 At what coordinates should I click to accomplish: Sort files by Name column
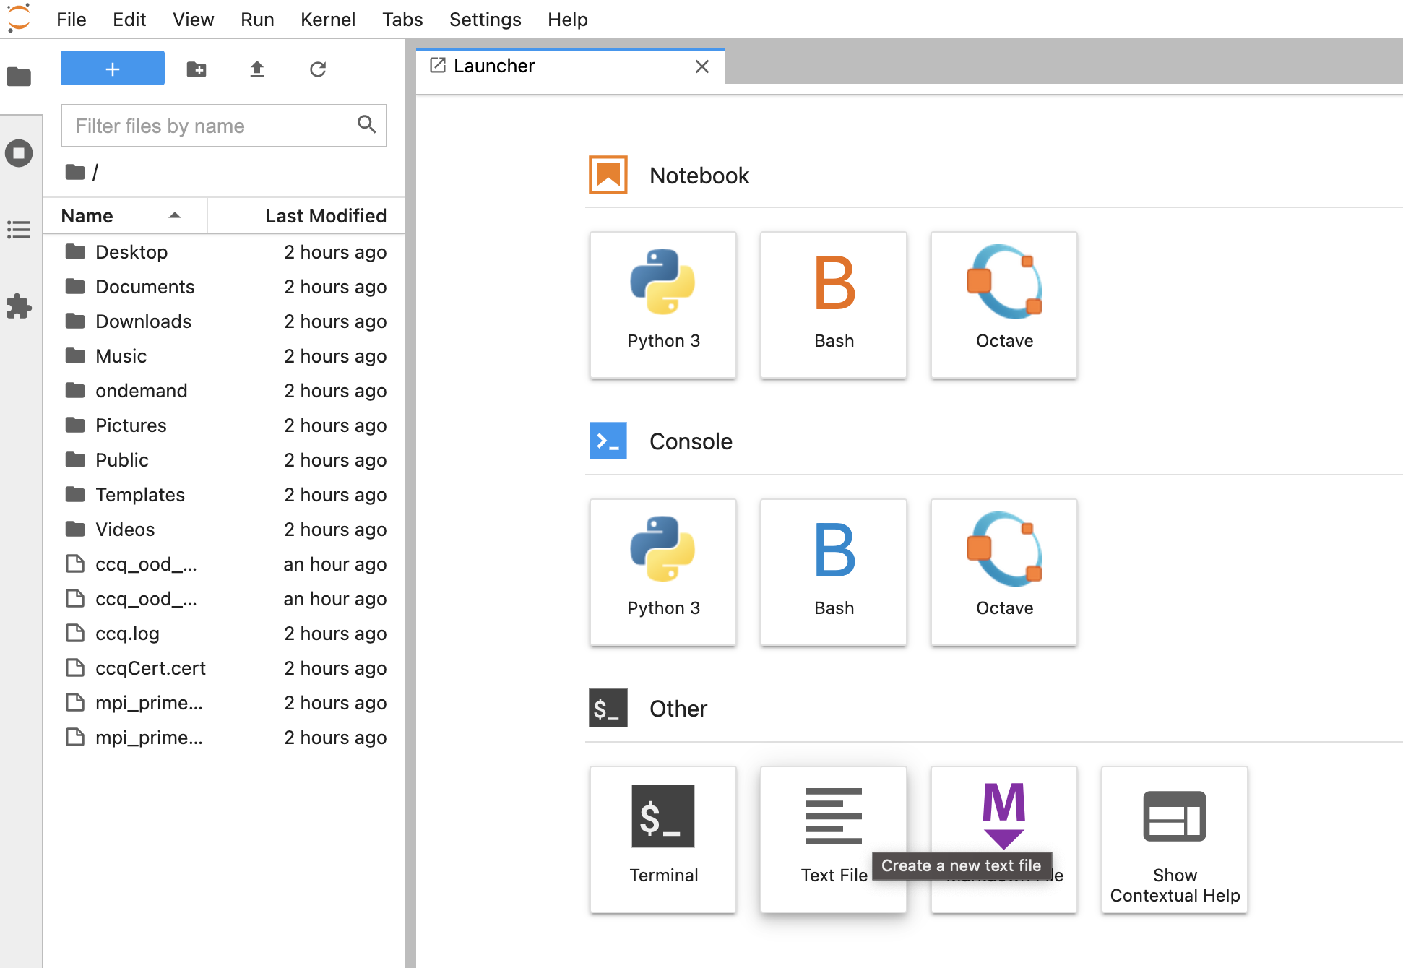(x=125, y=215)
